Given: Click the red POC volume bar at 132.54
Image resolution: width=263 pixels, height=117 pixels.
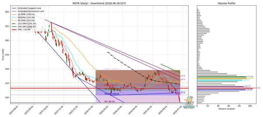Looking at the screenshot, I should (225, 88).
